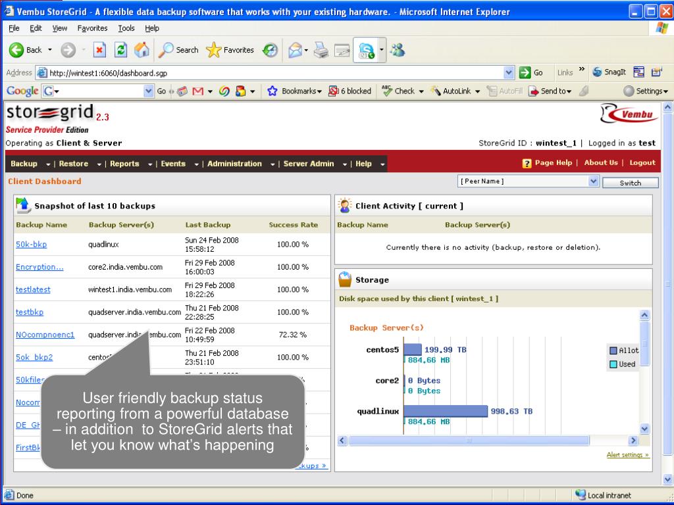This screenshot has height=505, width=674.
Task: Open the Search magnifier in IE toolbar
Action: (x=166, y=50)
